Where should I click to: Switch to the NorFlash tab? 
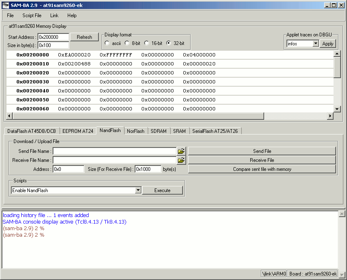click(136, 131)
